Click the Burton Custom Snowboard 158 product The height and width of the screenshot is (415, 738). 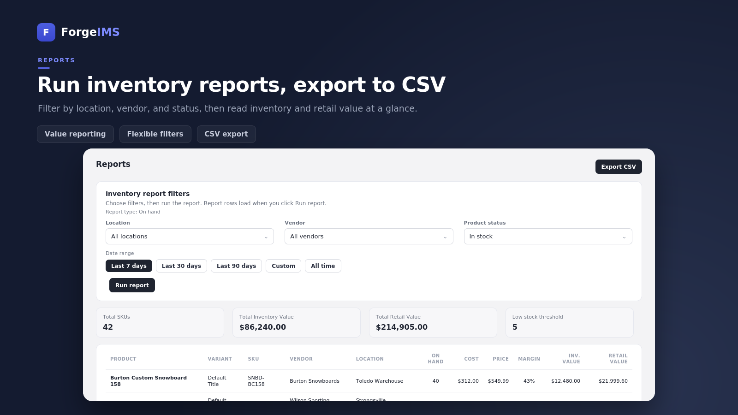149,381
